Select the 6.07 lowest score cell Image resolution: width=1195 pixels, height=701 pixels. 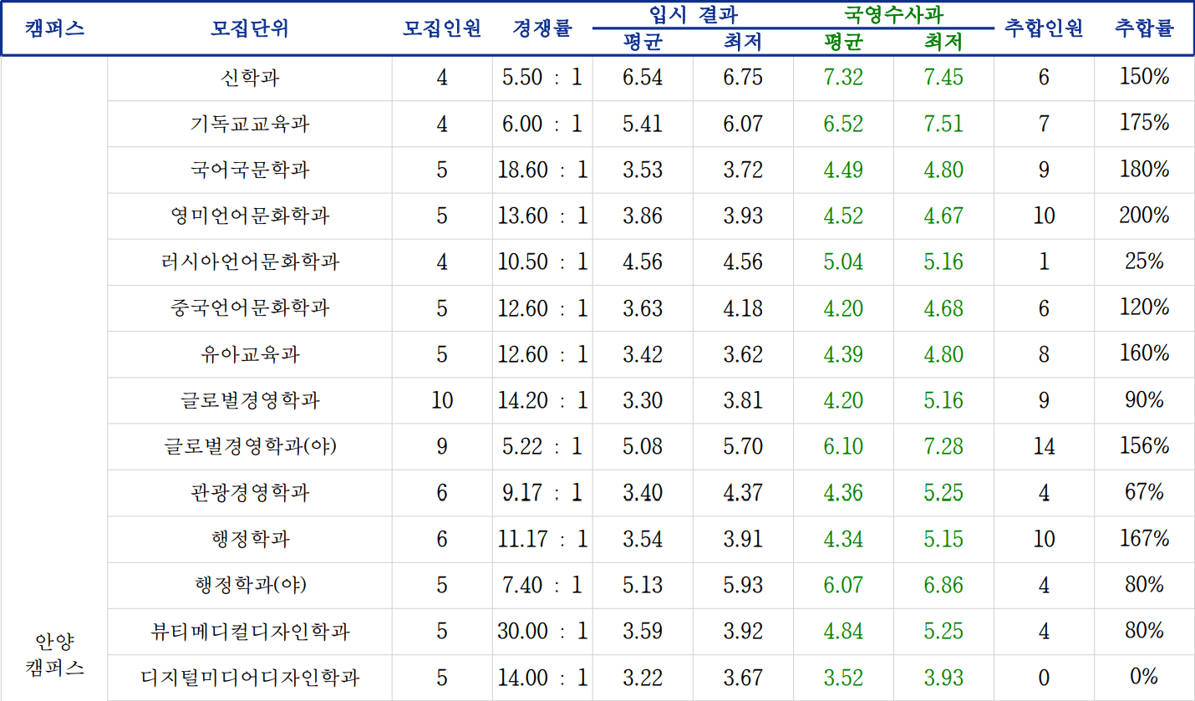(x=743, y=124)
